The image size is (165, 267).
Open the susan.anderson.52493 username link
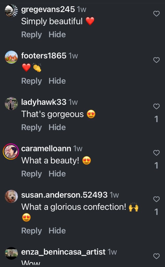tap(64, 195)
